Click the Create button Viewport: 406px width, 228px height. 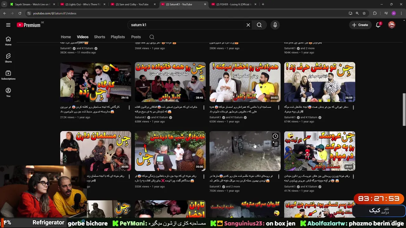[360, 25]
